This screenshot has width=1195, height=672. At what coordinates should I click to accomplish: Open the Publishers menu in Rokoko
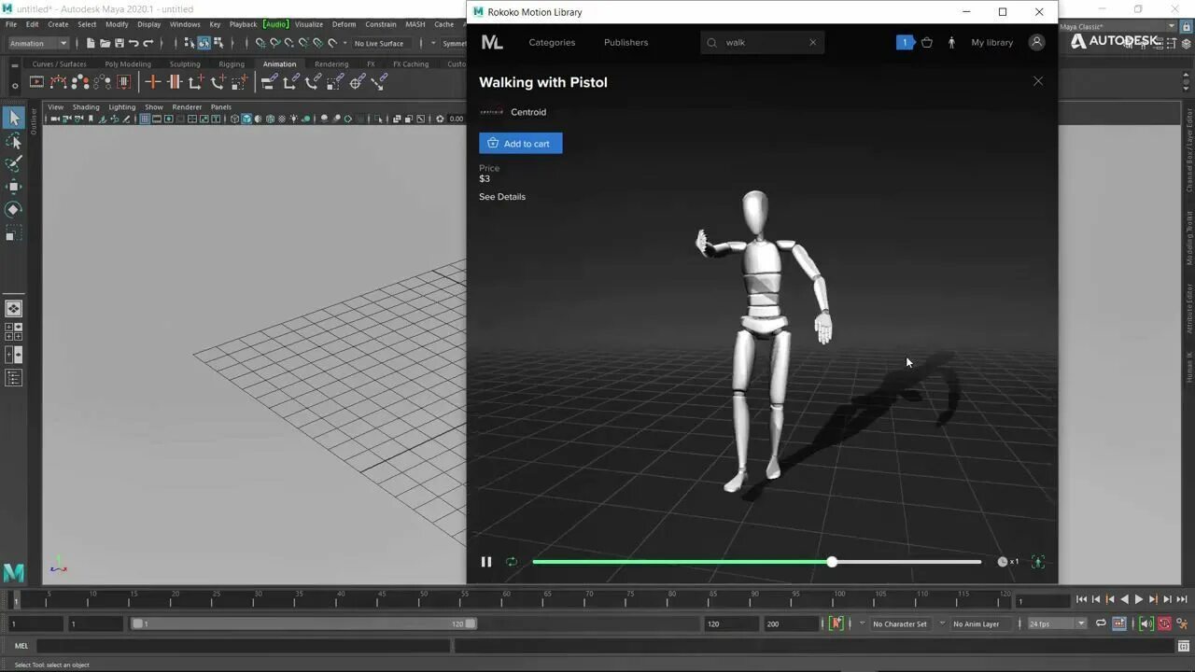pos(626,42)
